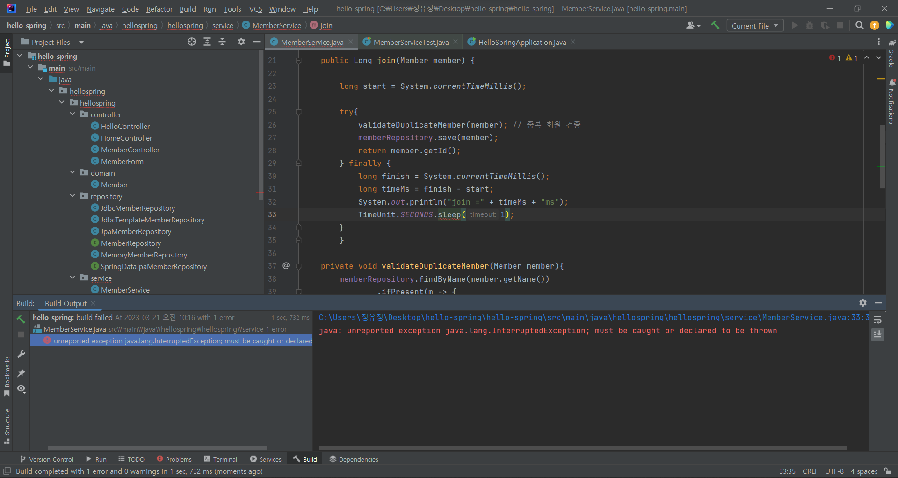Collapse the service package
Image resolution: width=898 pixels, height=478 pixels.
tap(72, 278)
